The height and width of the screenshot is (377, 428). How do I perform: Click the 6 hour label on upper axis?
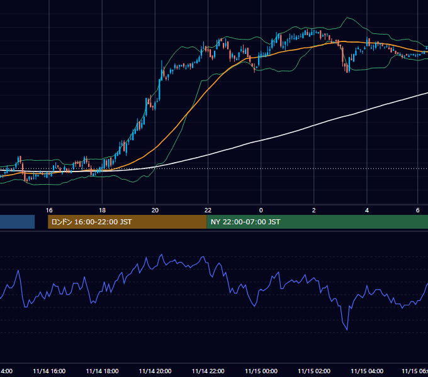point(418,210)
